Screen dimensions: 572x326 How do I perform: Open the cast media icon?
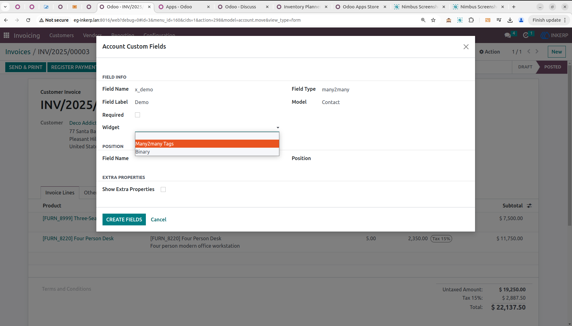point(488,20)
